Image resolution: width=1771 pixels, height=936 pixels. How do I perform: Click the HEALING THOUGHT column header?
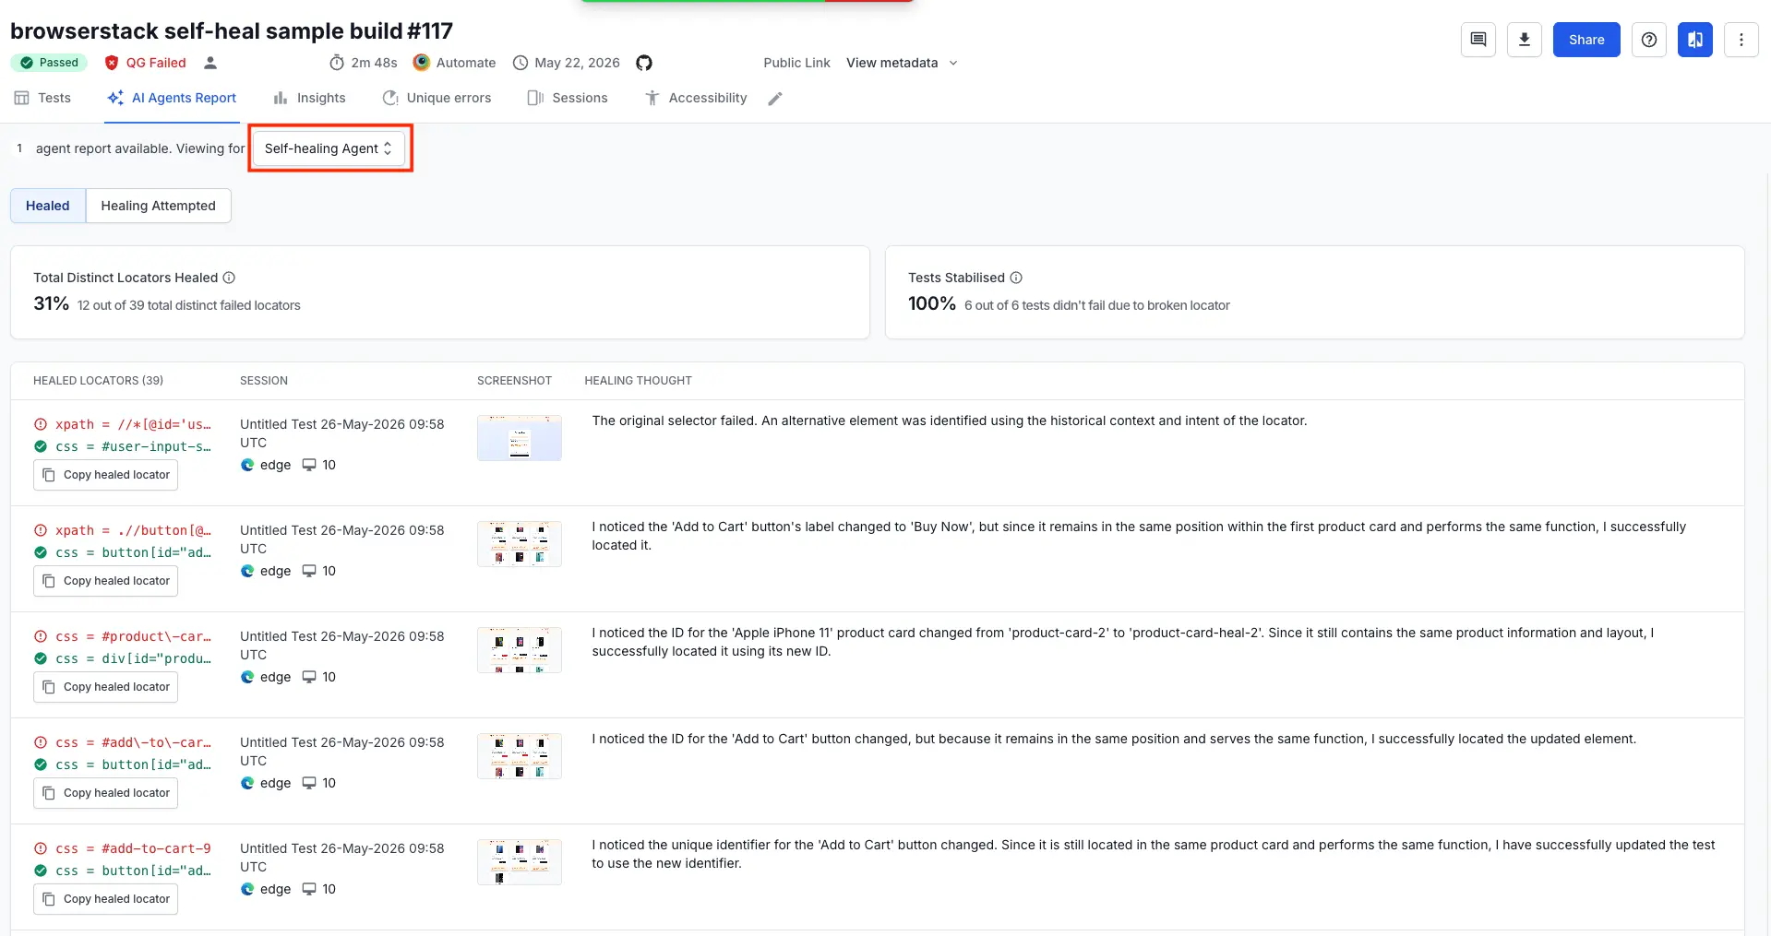coord(638,381)
